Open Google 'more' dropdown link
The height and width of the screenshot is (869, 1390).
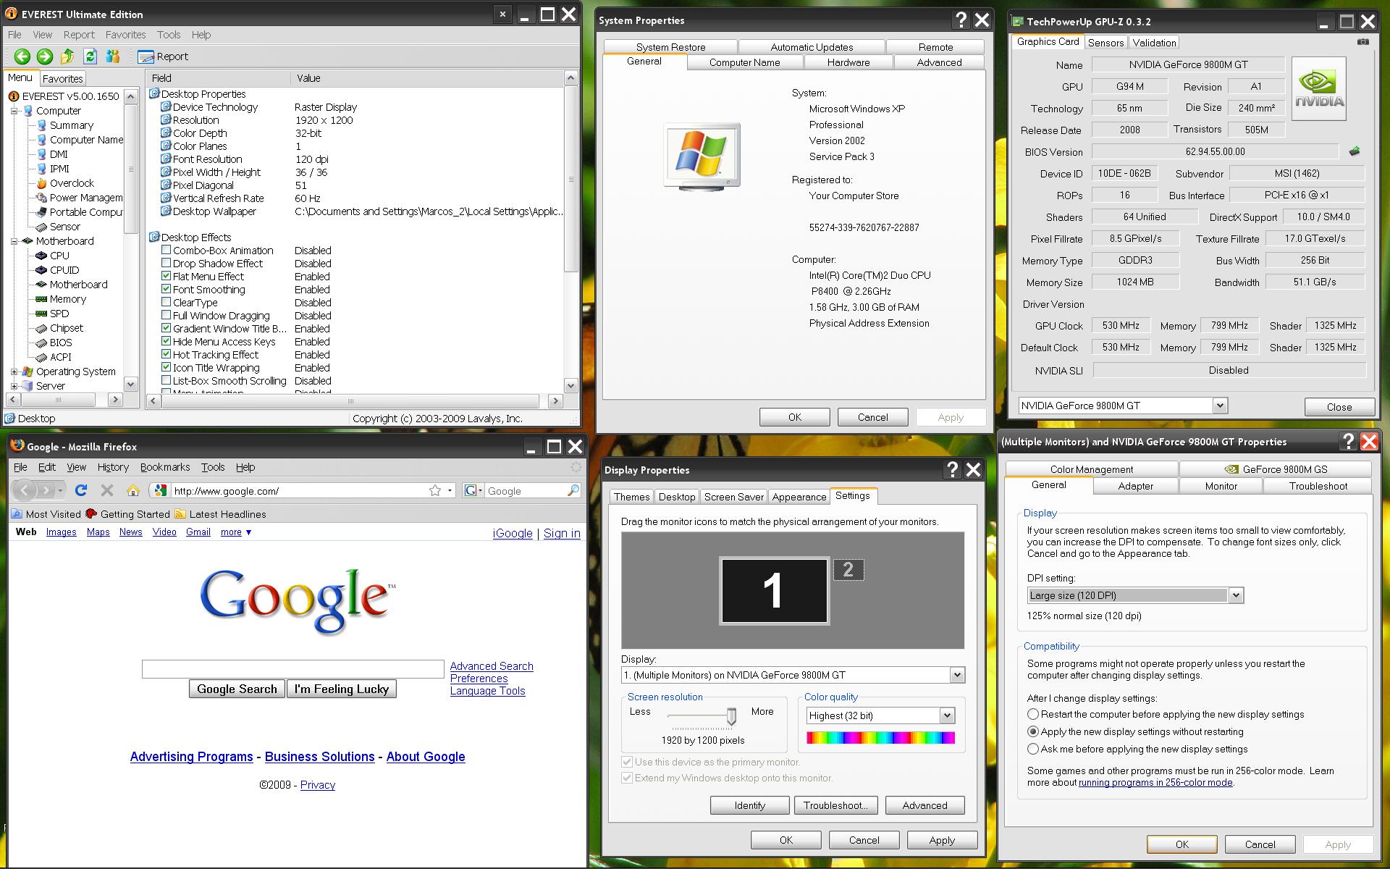[x=236, y=532]
